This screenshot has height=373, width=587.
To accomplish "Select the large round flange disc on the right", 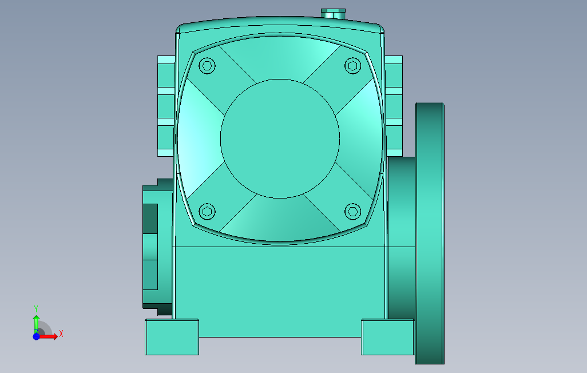I will (x=430, y=233).
